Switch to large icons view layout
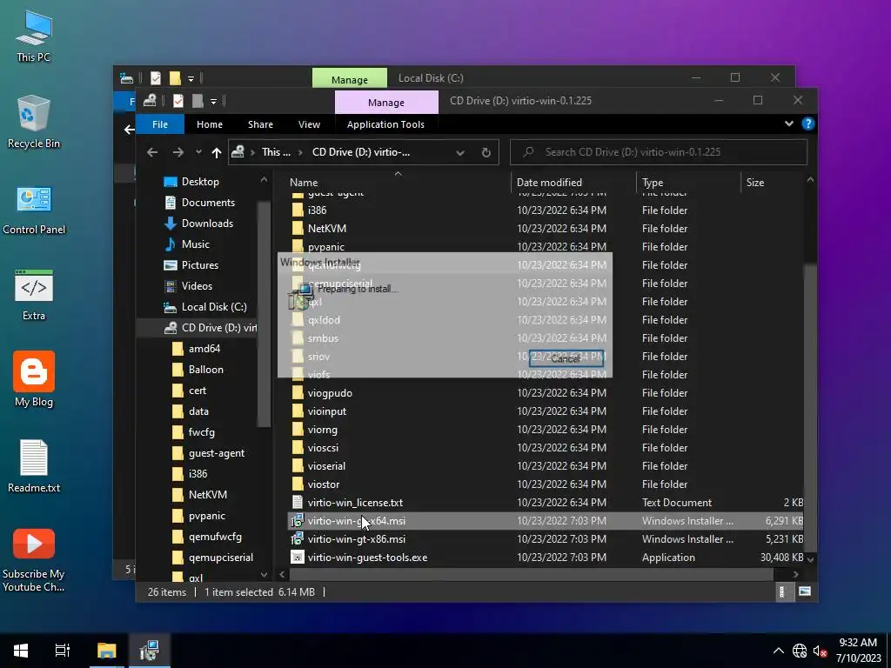 (x=805, y=591)
